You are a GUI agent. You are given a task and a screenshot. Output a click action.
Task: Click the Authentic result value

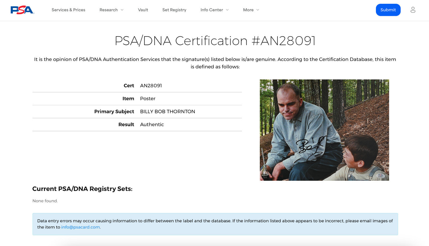(x=152, y=125)
